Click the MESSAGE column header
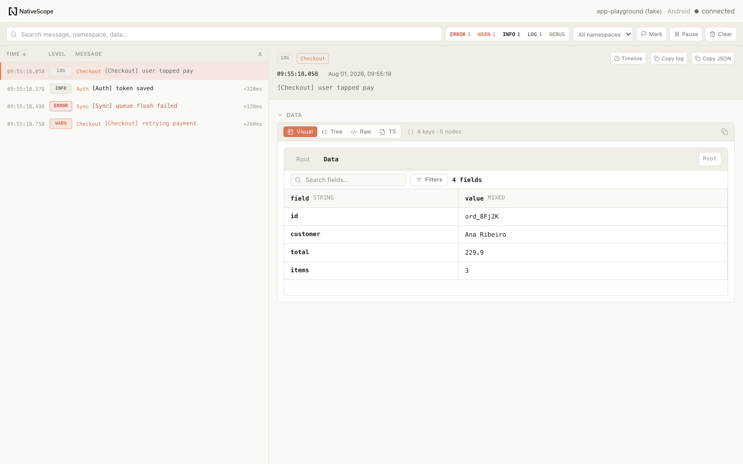This screenshot has height=464, width=743. point(88,54)
